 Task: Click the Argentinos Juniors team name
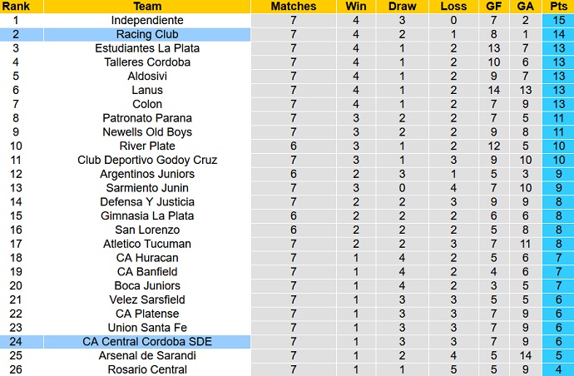point(146,174)
